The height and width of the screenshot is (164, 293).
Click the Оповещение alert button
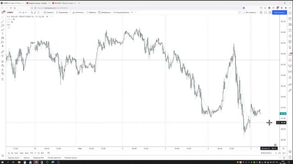tap(104, 12)
